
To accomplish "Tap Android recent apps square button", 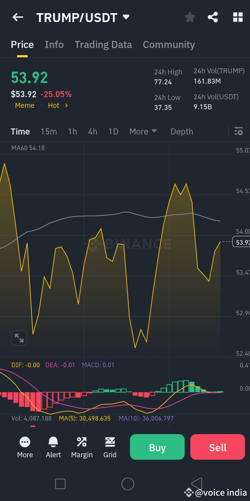I will pos(60,484).
